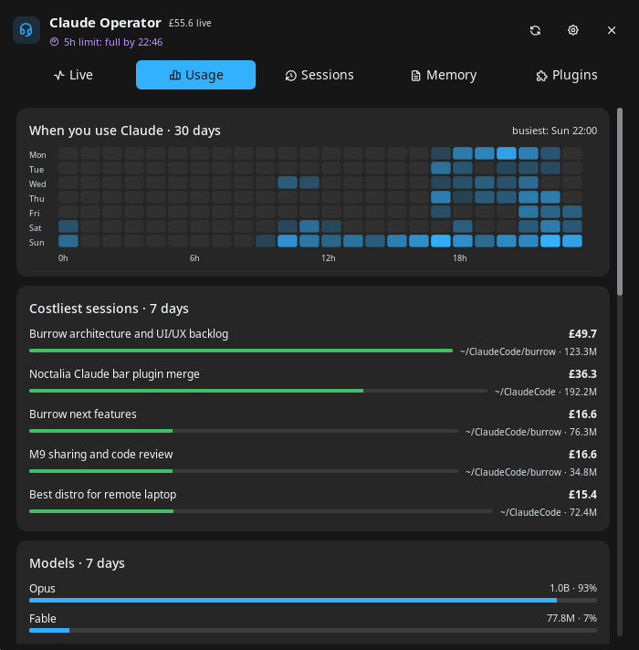
Task: Open the 'Noctalia Claude bar plugin merge' session
Action: 114,374
